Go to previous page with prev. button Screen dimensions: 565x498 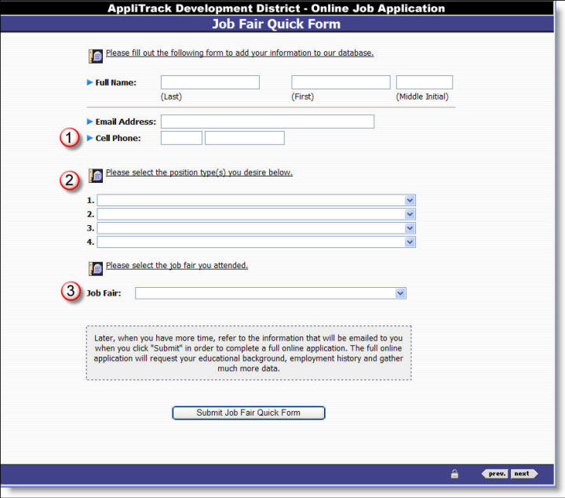pyautogui.click(x=495, y=474)
